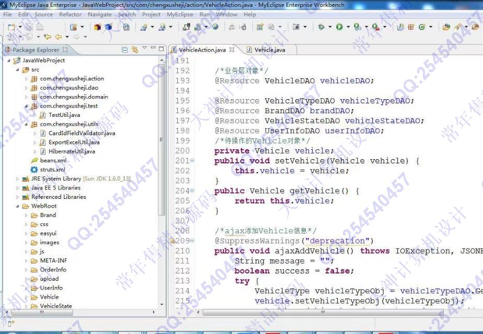The width and height of the screenshot is (483, 334).
Task: Click the 2.0 toolbar icon
Action: [x=126, y=27]
